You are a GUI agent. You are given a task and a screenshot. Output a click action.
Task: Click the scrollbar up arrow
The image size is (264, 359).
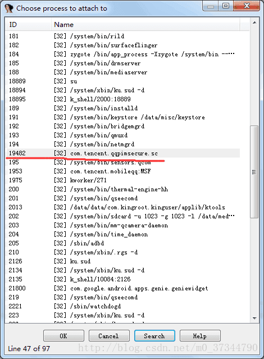[x=254, y=23]
